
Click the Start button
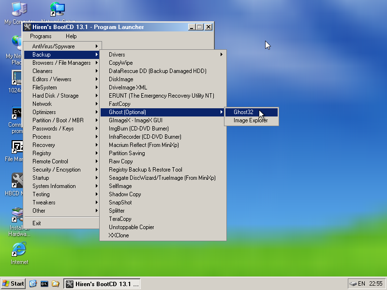pos(13,284)
